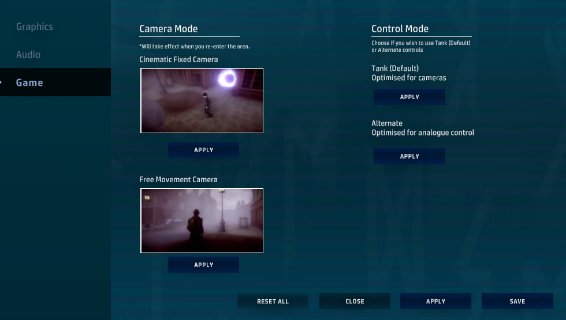Apply the Alternate analogue control mode

coord(409,156)
